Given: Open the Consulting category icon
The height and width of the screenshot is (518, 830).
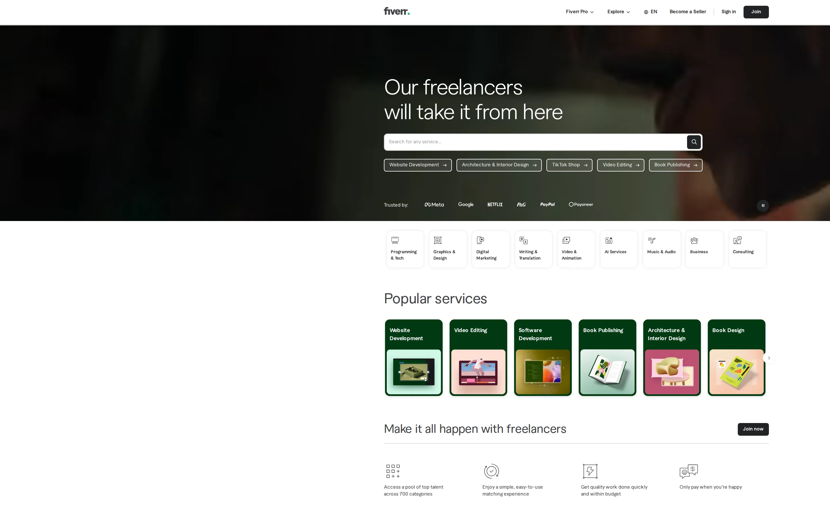Looking at the screenshot, I should pos(737,240).
